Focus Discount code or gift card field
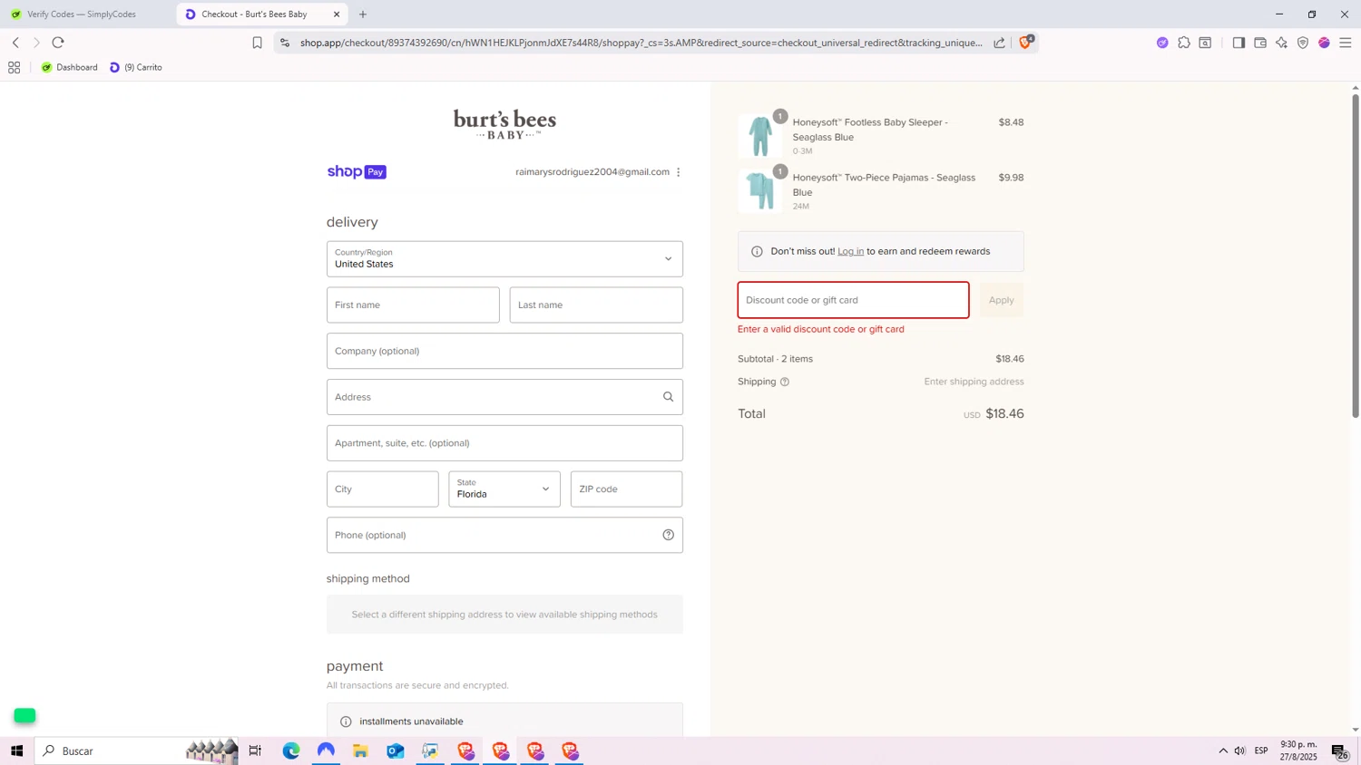The image size is (1361, 765). coord(853,300)
